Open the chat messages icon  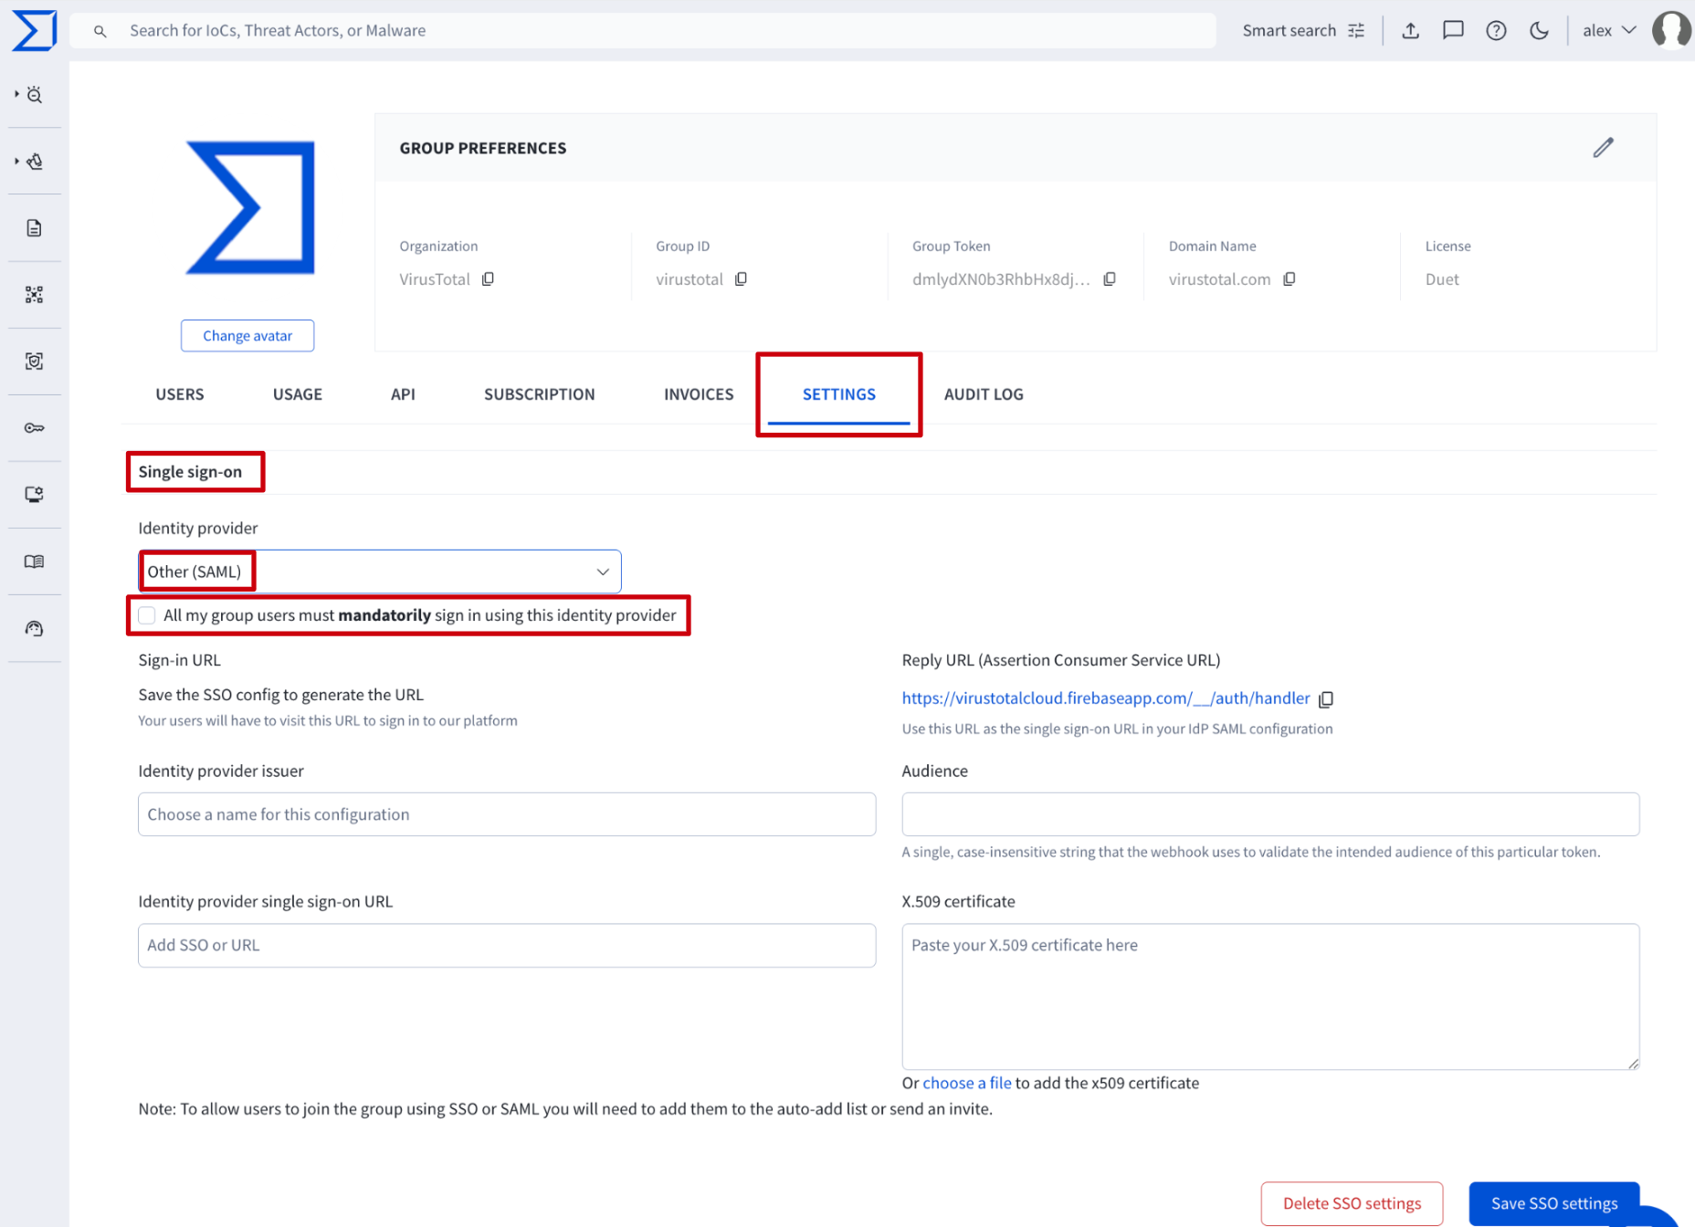point(1453,31)
